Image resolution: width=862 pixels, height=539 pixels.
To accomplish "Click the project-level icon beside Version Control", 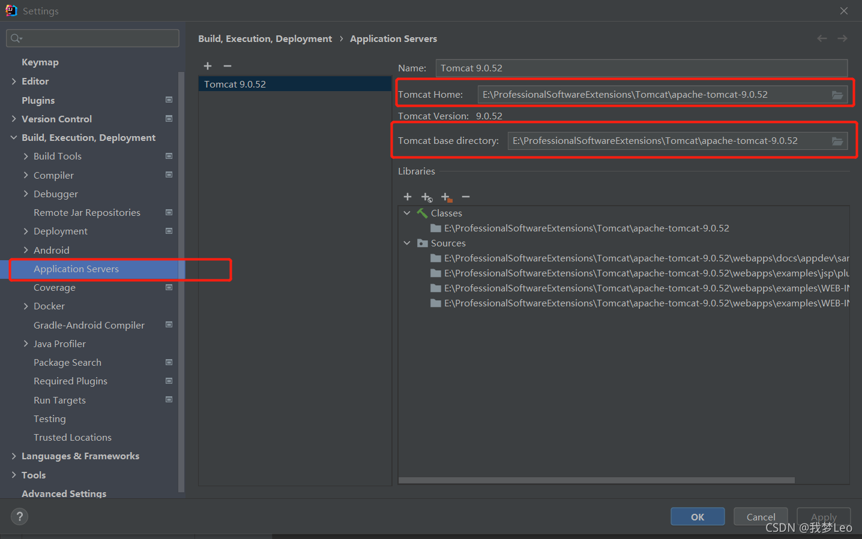I will [x=169, y=118].
